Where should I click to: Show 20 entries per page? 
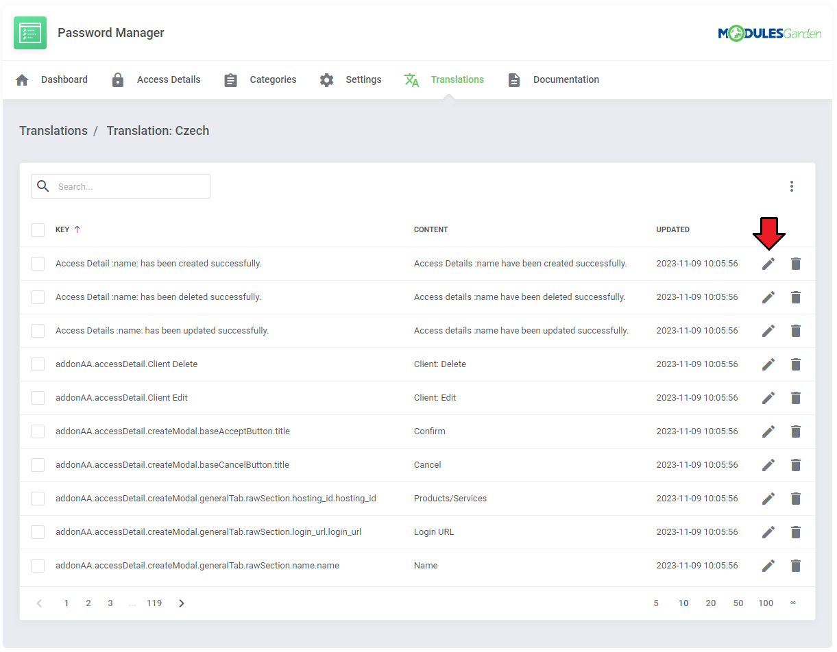click(x=711, y=603)
